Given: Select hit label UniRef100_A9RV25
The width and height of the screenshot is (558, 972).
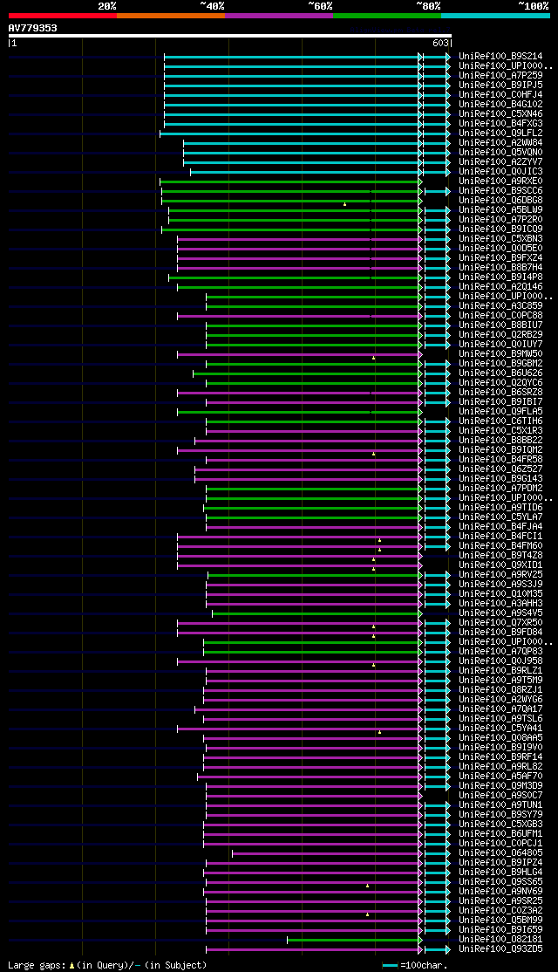Looking at the screenshot, I should [500, 575].
